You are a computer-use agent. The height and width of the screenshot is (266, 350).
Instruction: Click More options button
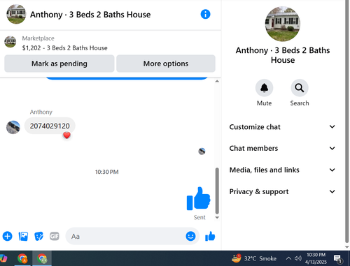(x=166, y=64)
